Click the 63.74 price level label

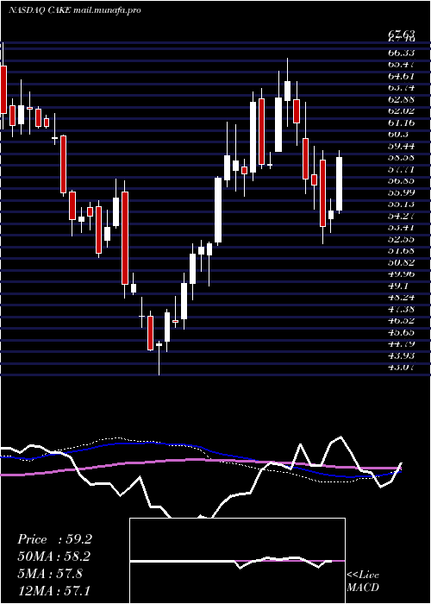pyautogui.click(x=402, y=87)
